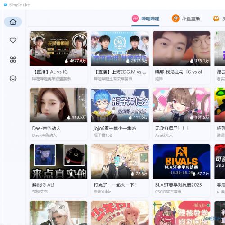Click streamer name 哔哩哔哩王者荣耀赛事

pos(113,79)
